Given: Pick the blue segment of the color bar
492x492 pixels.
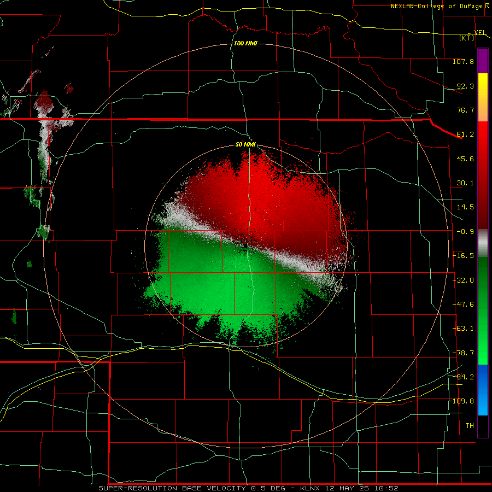Looking at the screenshot, I should [483, 390].
